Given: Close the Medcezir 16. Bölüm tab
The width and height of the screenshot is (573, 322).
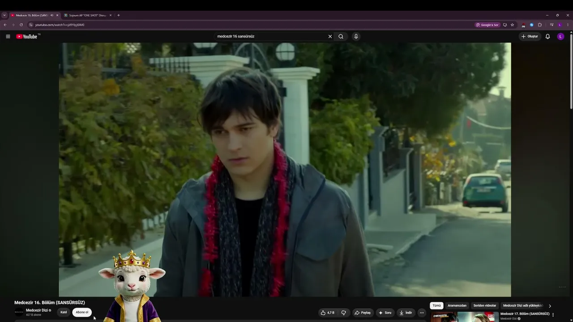Looking at the screenshot, I should coord(57,15).
